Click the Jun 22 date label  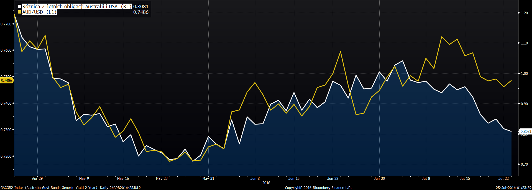(333, 178)
